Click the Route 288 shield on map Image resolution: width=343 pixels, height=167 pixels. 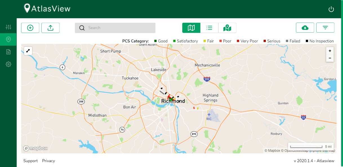81,102
